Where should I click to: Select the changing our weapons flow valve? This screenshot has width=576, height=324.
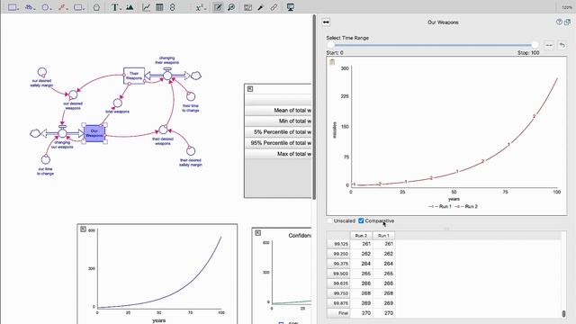[x=62, y=132]
